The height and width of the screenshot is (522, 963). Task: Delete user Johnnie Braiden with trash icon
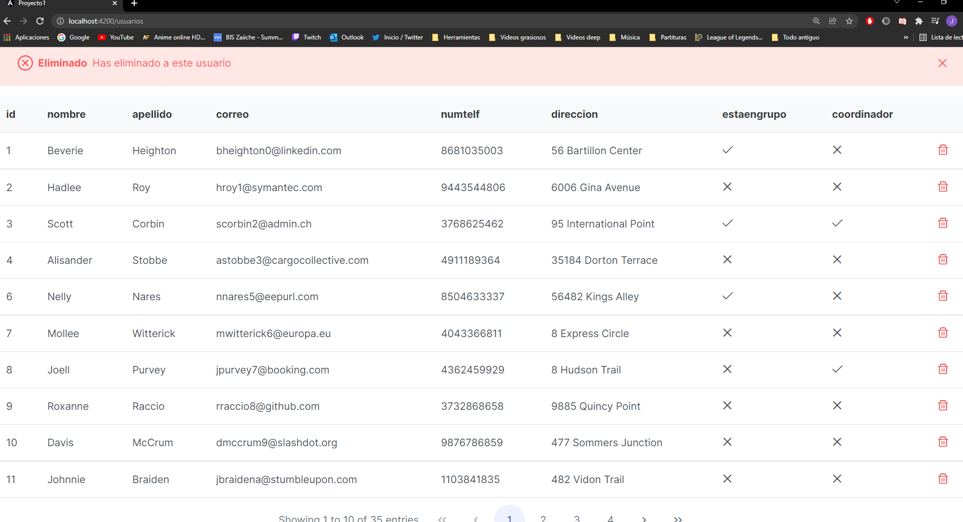tap(943, 478)
